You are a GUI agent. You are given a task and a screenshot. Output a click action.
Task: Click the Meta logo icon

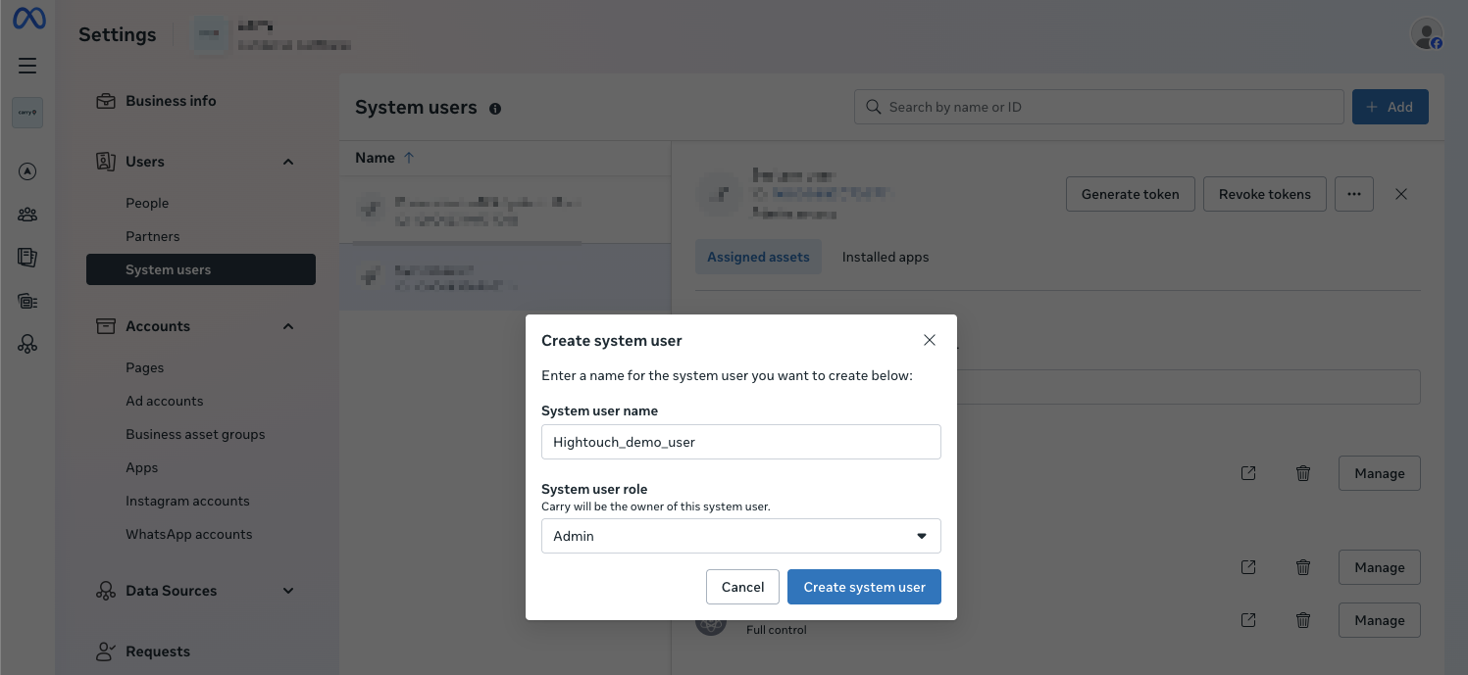[x=26, y=18]
